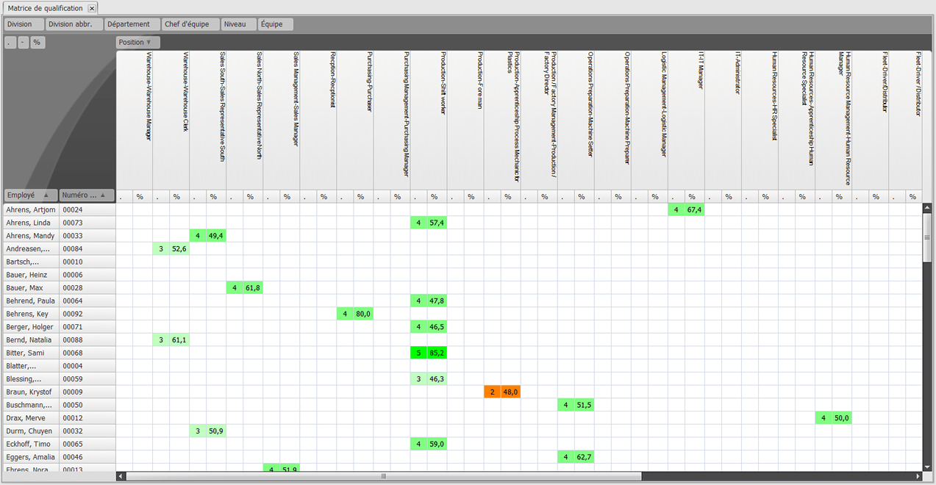Click the Niveau grouping field
Viewport: 936px width, 485px height.
pos(238,24)
